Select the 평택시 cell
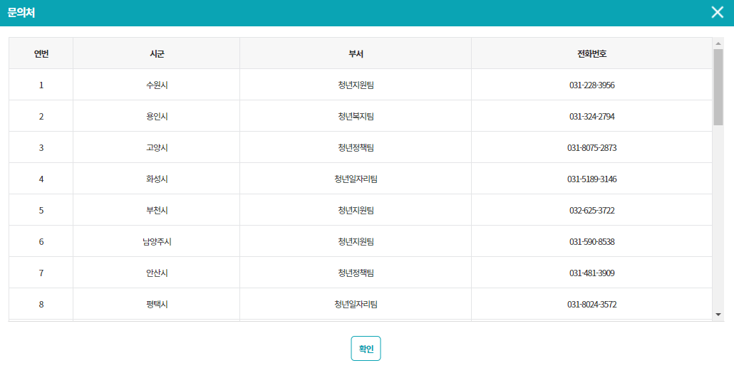 (x=157, y=305)
